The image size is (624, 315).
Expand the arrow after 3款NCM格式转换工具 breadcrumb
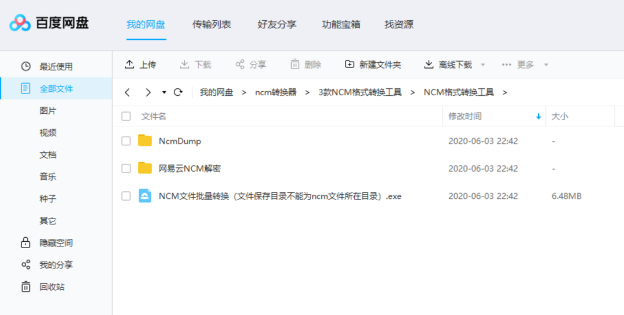click(x=413, y=92)
